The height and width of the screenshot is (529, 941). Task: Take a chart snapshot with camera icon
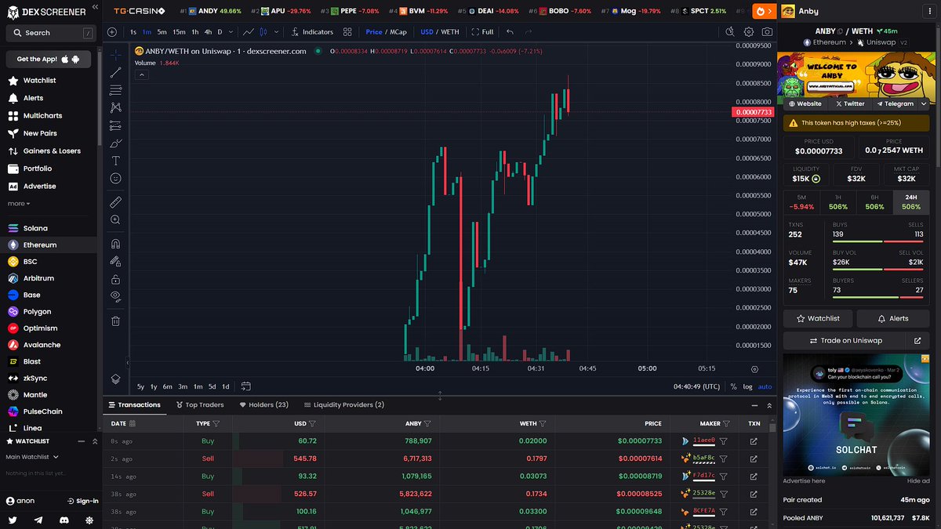(x=767, y=32)
